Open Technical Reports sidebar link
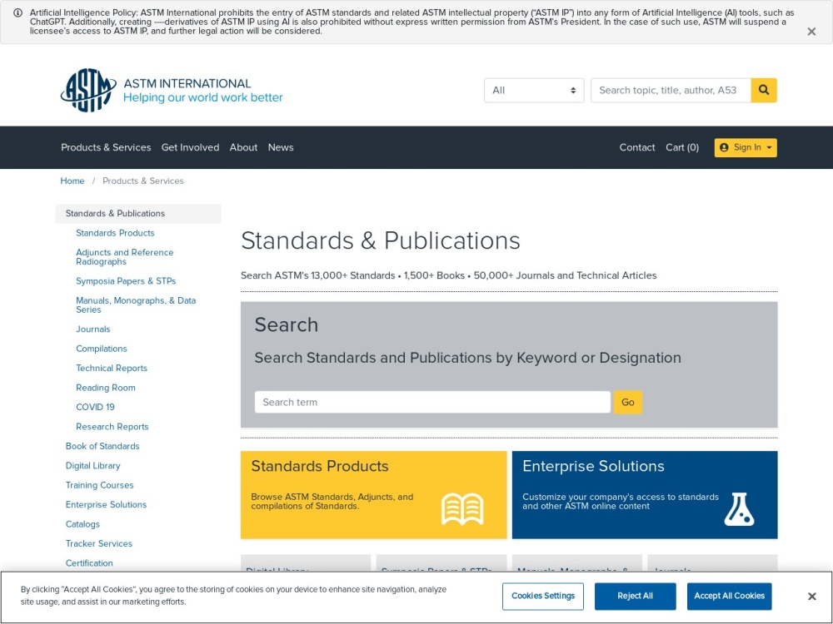The height and width of the screenshot is (624, 833). pos(112,369)
